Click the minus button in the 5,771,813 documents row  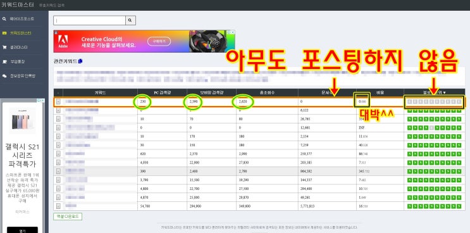pyautogui.click(x=58, y=206)
